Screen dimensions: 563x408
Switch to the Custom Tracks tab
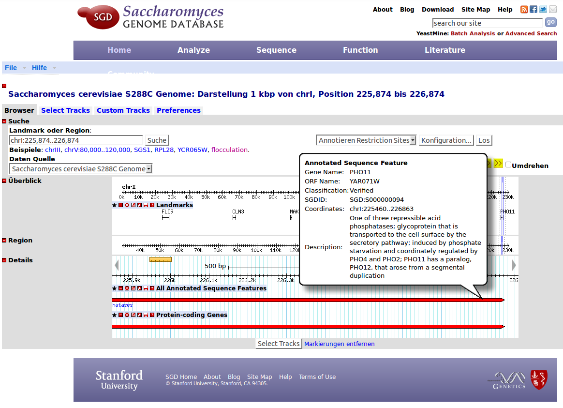123,110
